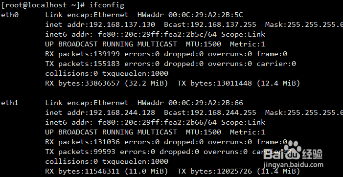Viewport: 343px width, 177px height.
Task: Click the jingyan.baidu.com watermark link
Action: (x=293, y=164)
